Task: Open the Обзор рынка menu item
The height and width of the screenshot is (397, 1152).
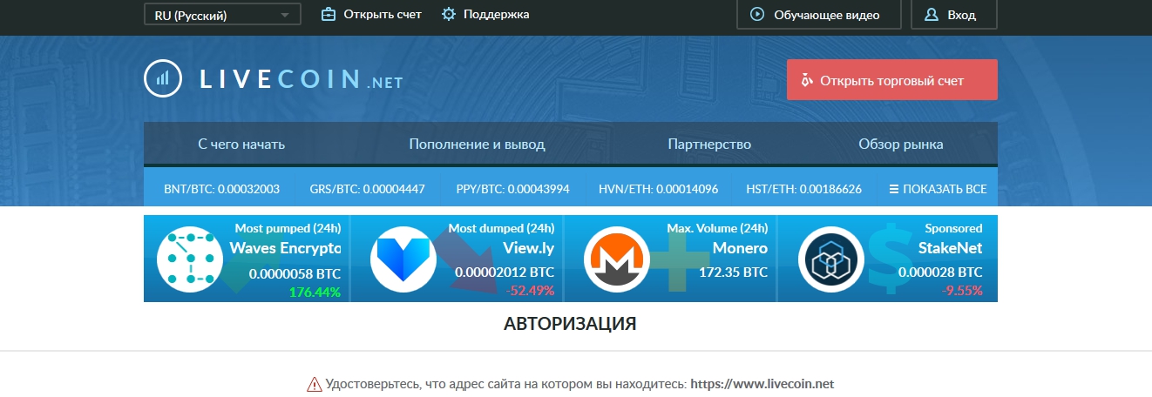Action: point(900,145)
